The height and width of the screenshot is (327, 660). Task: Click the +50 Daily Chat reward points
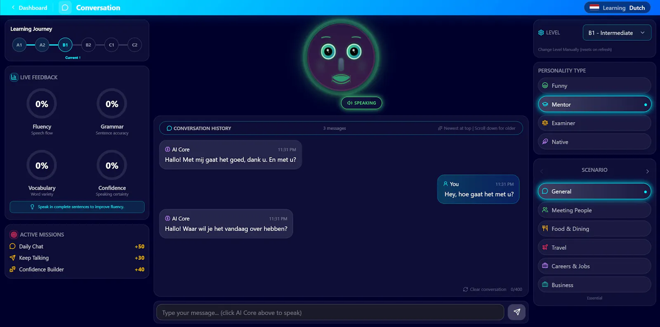[x=139, y=247]
